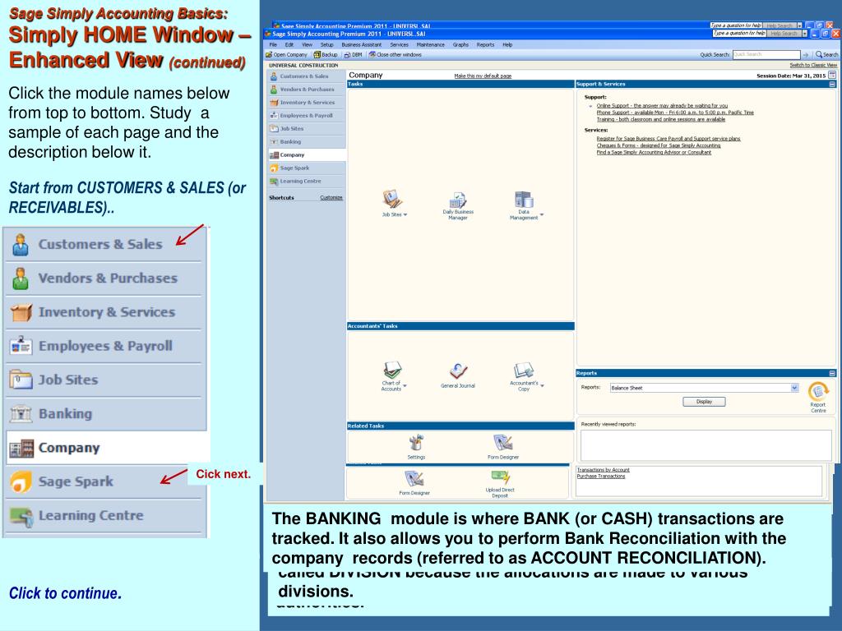The width and height of the screenshot is (842, 631).
Task: Click enlarged Inventory & Services module name
Action: click(107, 311)
